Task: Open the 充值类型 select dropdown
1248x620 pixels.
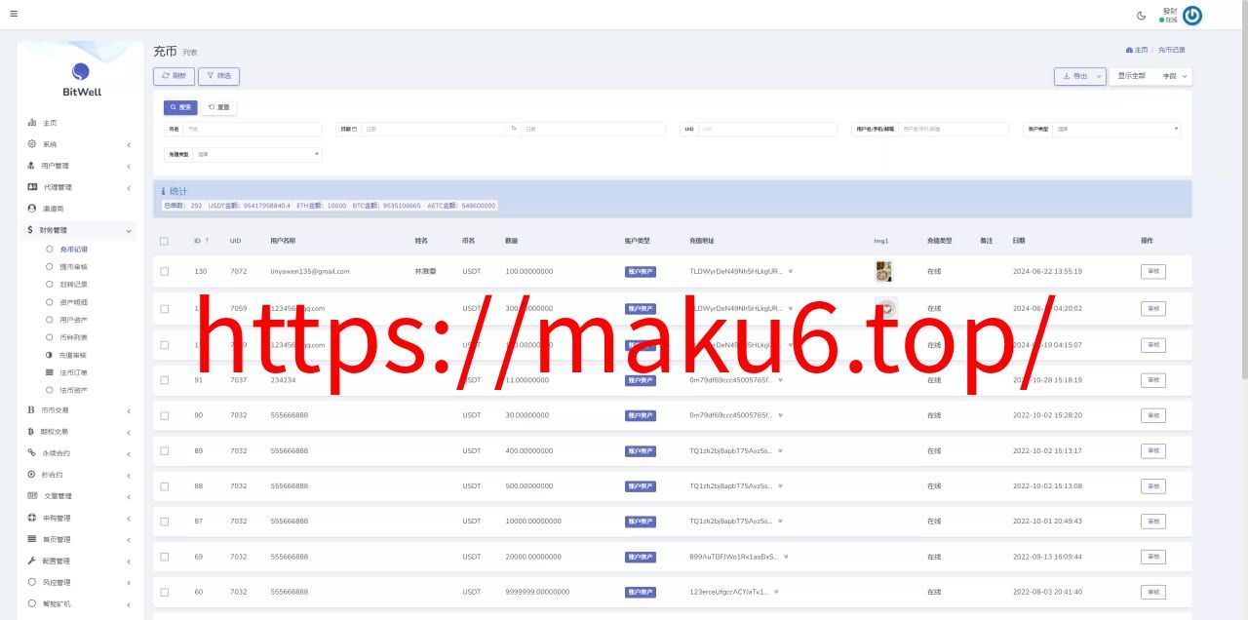Action: click(258, 154)
